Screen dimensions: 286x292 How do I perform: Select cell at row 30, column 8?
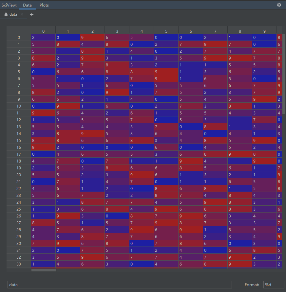[240, 243]
